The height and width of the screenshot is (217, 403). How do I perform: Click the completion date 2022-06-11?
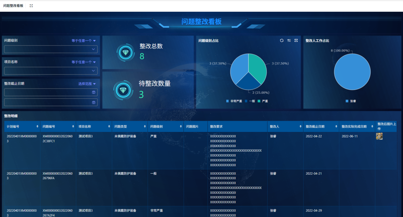[350, 136]
